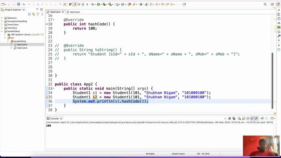This screenshot has height=158, width=281.
Task: Toggle Show Whitespace Characters pilcrow icon
Action: (87, 4)
